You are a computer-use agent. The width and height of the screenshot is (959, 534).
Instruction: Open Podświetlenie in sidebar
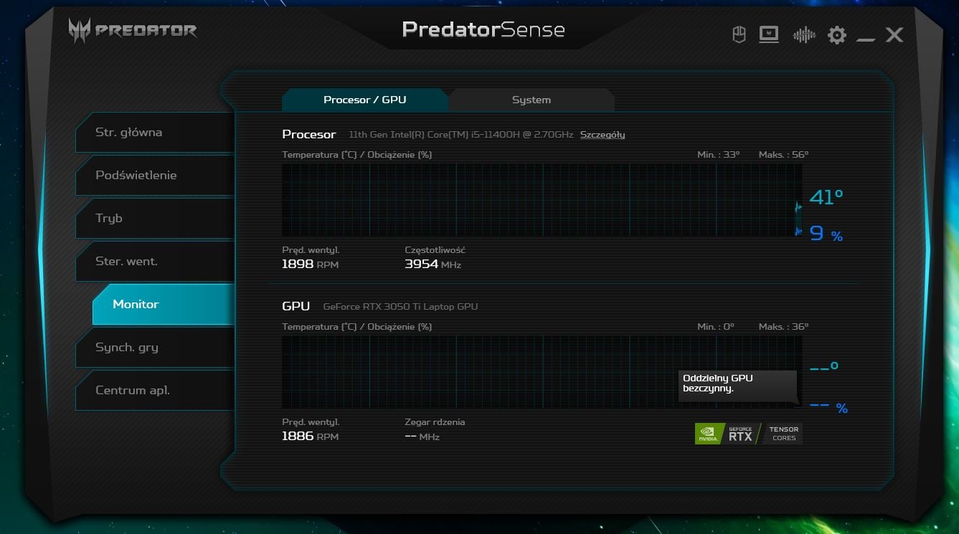(x=155, y=175)
